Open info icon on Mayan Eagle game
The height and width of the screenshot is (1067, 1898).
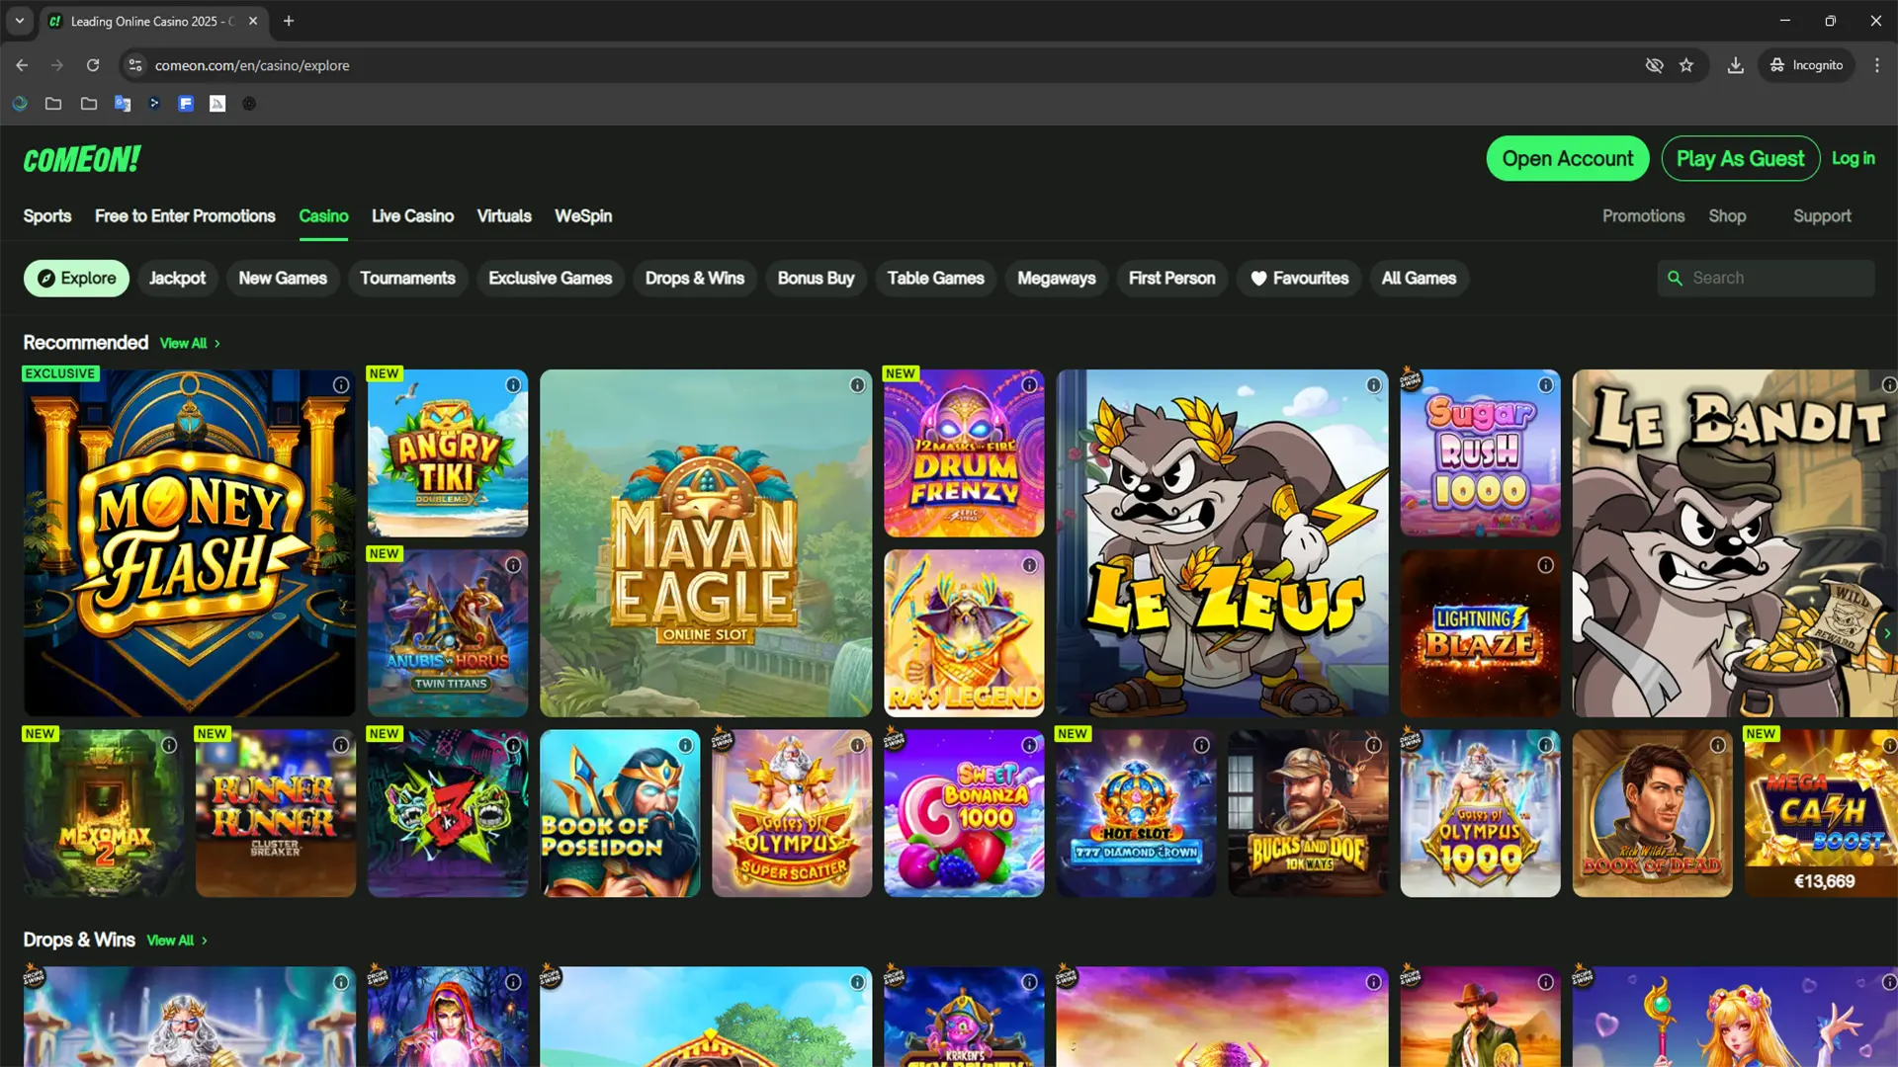coord(857,385)
